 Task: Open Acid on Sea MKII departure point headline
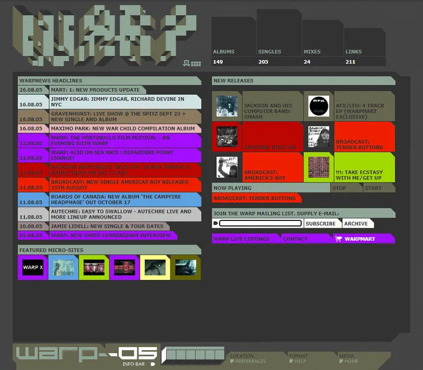click(x=125, y=155)
